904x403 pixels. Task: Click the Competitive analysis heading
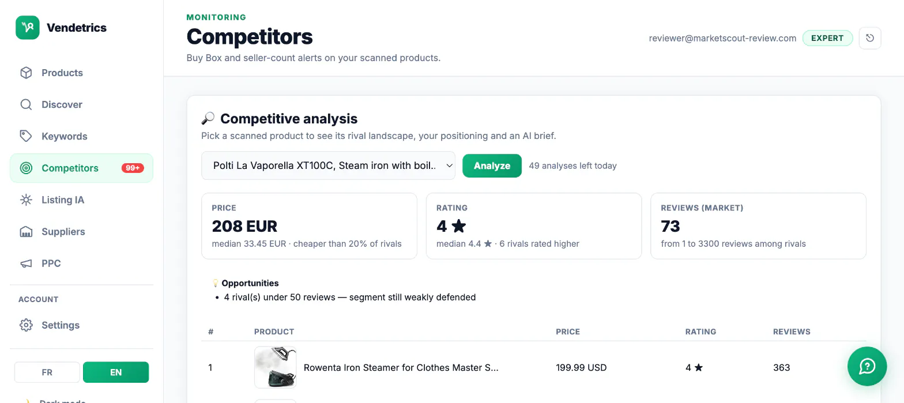pos(289,119)
